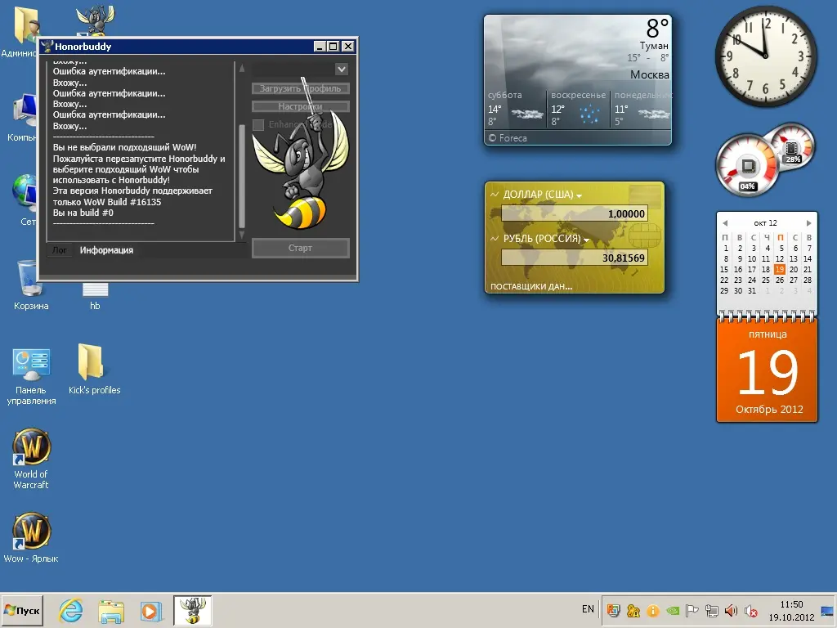Expand the bot selection dropdown in Honorbuddy
The height and width of the screenshot is (628, 837).
pos(342,69)
